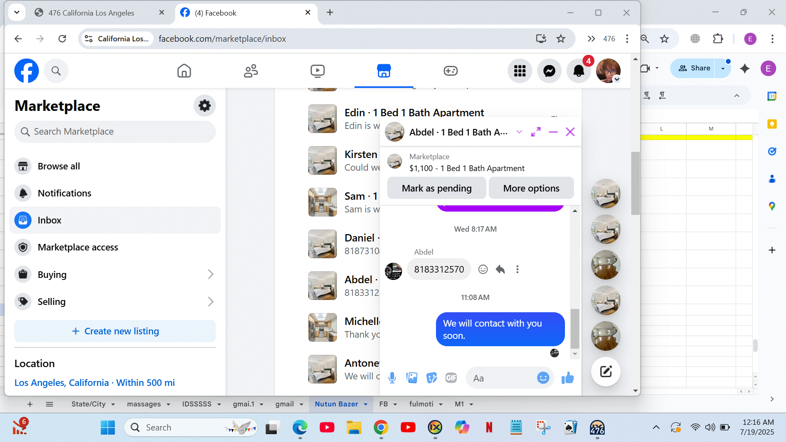The image size is (786, 442).
Task: Open the Messenger icon in header
Action: [549, 71]
